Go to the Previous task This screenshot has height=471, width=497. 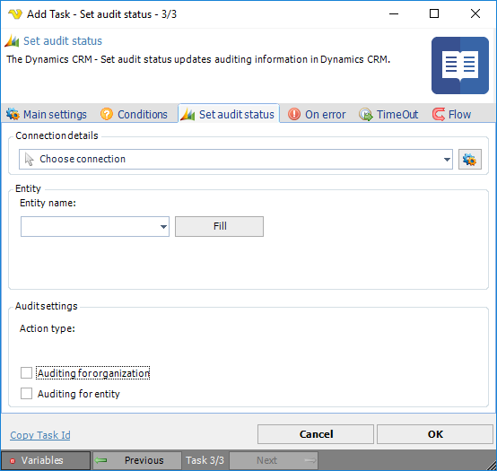click(137, 460)
